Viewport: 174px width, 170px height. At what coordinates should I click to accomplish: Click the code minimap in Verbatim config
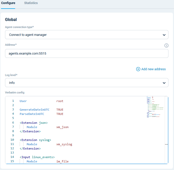point(155,107)
